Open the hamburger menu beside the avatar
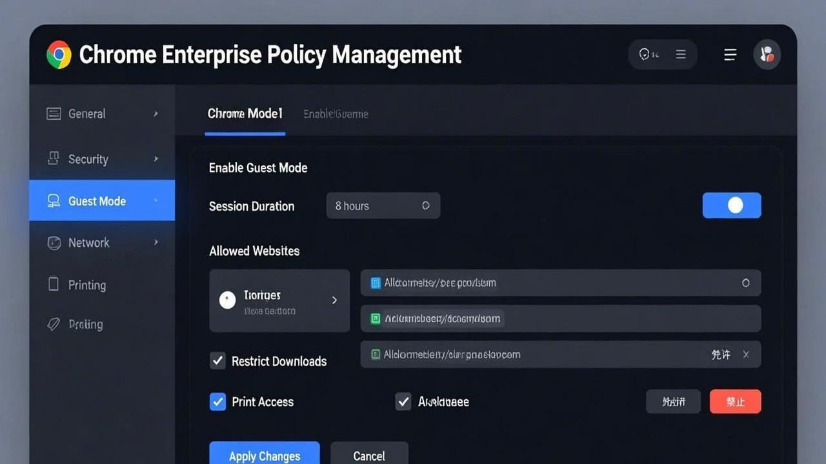 point(730,55)
